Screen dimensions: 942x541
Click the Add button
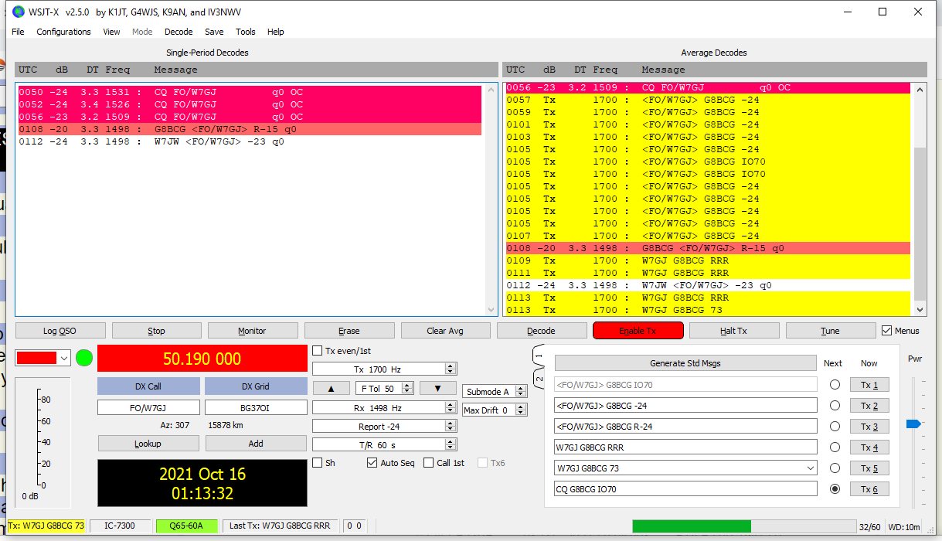tap(256, 444)
